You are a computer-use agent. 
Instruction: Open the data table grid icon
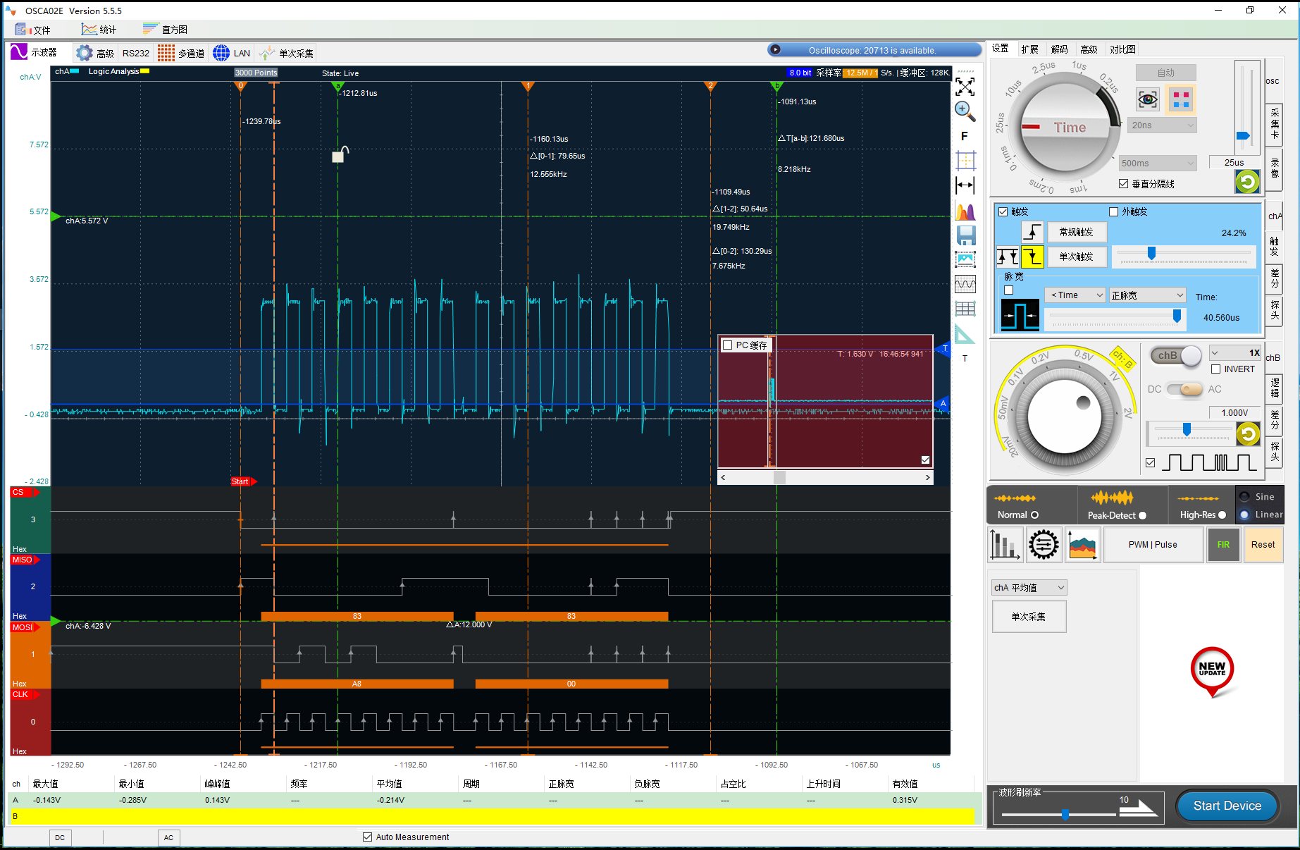[x=965, y=308]
